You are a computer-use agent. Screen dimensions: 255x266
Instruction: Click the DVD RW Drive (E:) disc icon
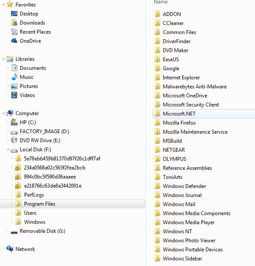point(14,140)
